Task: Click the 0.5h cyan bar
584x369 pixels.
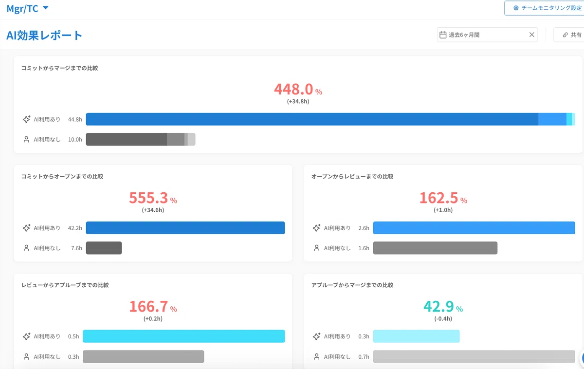Action: click(183, 336)
